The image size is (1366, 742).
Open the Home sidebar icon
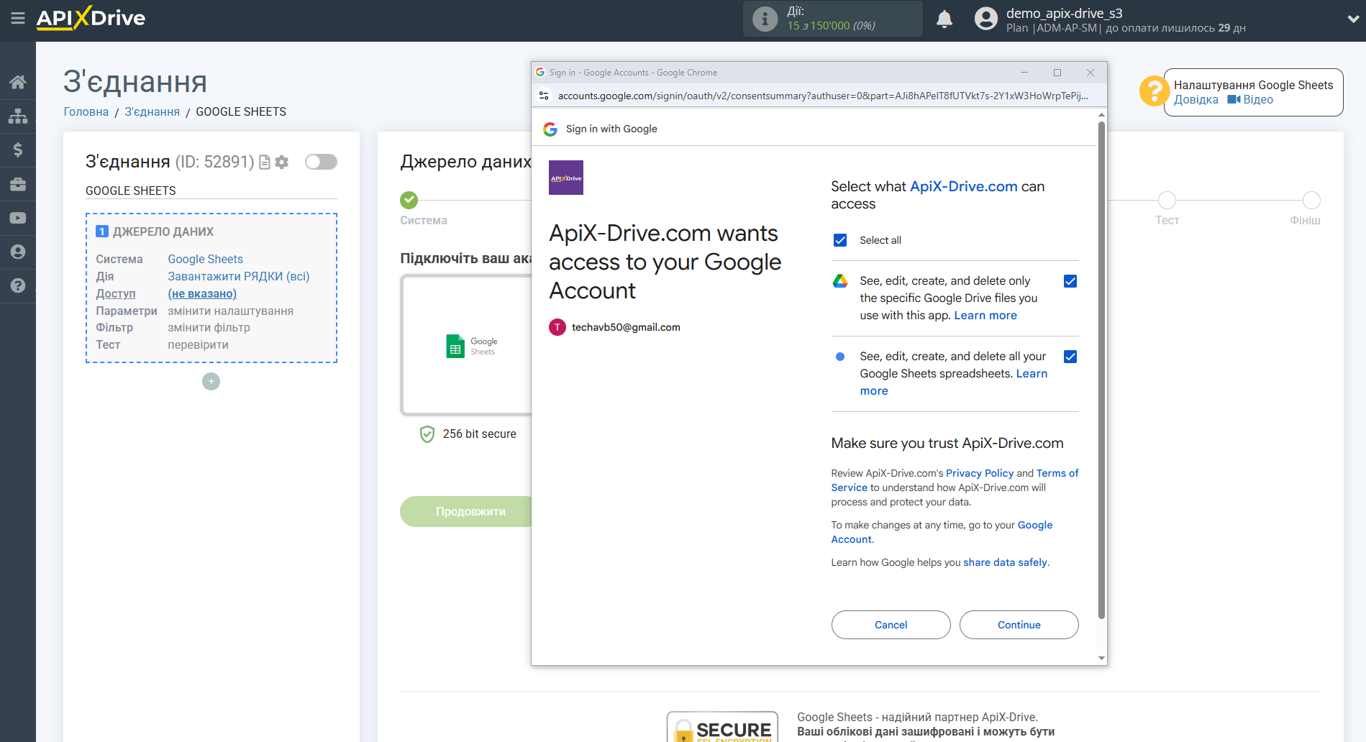(x=18, y=81)
